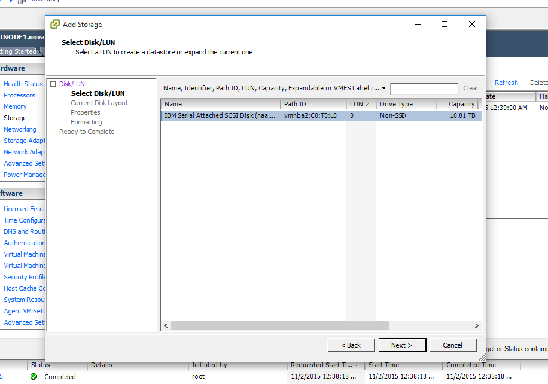Cancel the Add Storage wizard
This screenshot has width=548, height=384.
pos(453,345)
